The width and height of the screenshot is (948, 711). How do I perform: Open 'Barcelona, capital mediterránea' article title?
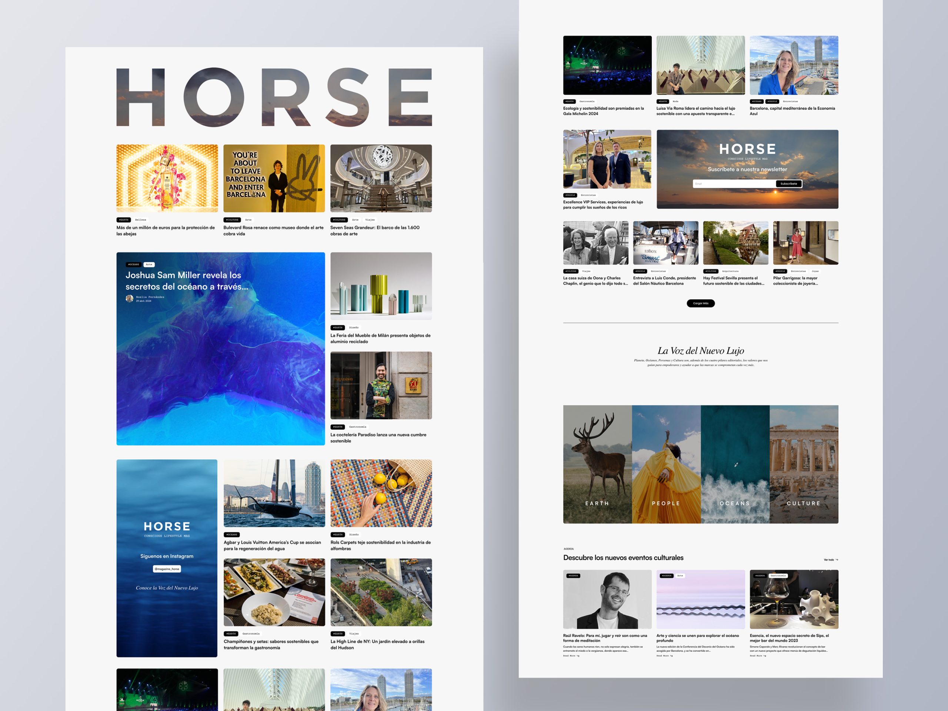[792, 111]
